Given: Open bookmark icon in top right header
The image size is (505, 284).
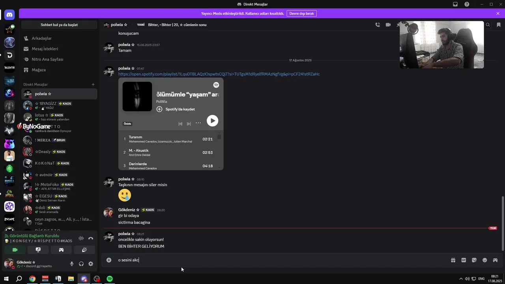Looking at the screenshot, I should coord(499,25).
